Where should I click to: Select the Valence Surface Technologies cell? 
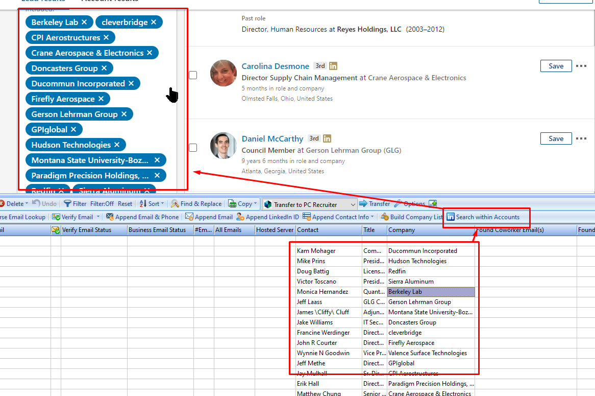click(431, 353)
